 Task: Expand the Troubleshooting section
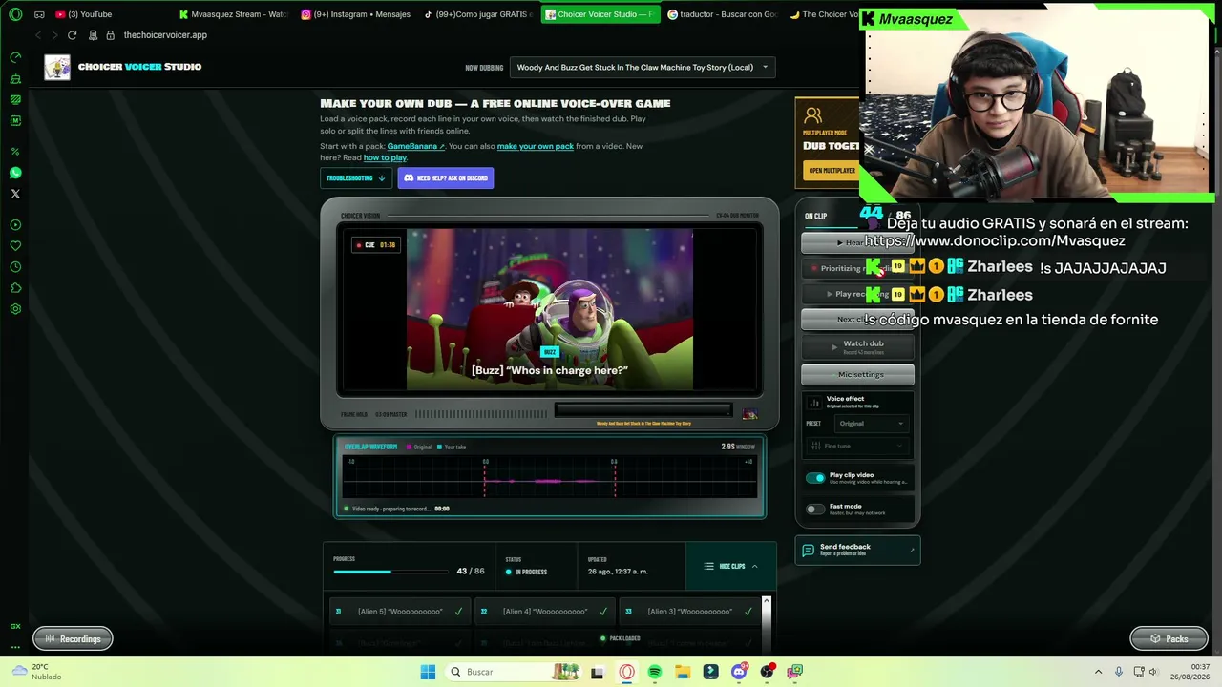coord(356,178)
